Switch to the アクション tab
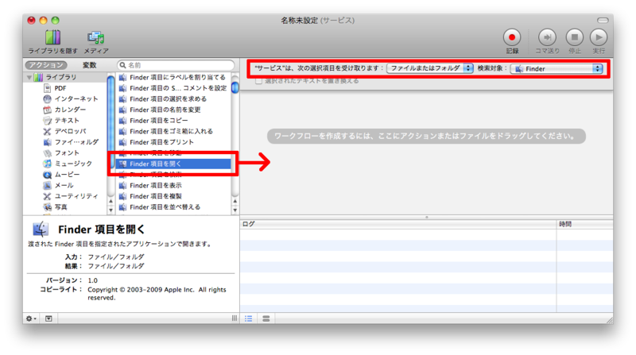 click(x=46, y=65)
